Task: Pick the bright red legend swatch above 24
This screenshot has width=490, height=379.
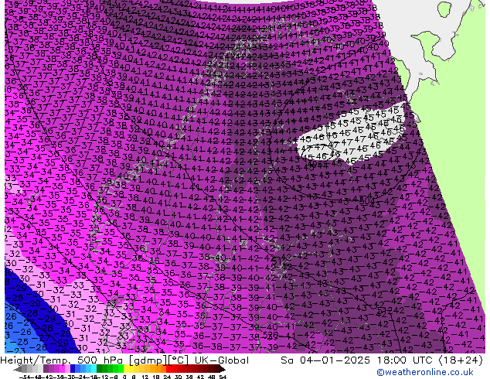Action: [168, 369]
